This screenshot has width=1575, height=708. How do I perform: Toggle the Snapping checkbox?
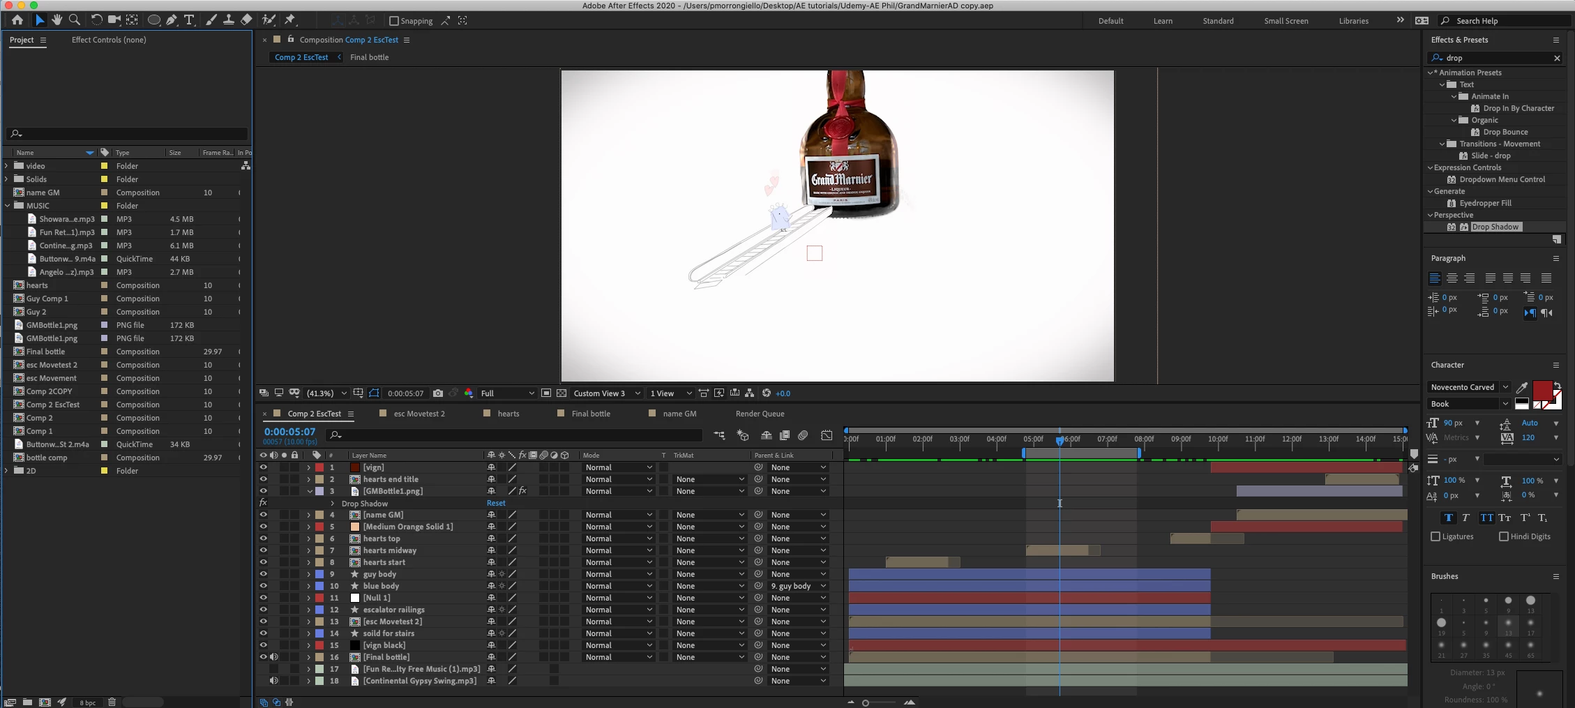[x=394, y=21]
